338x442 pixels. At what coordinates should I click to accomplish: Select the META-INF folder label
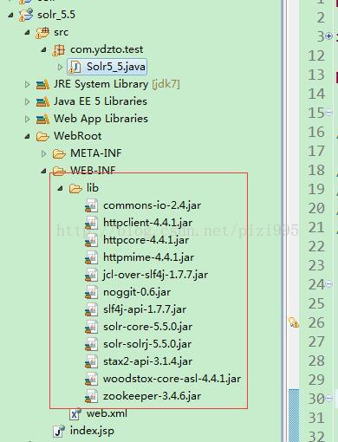coord(96,153)
